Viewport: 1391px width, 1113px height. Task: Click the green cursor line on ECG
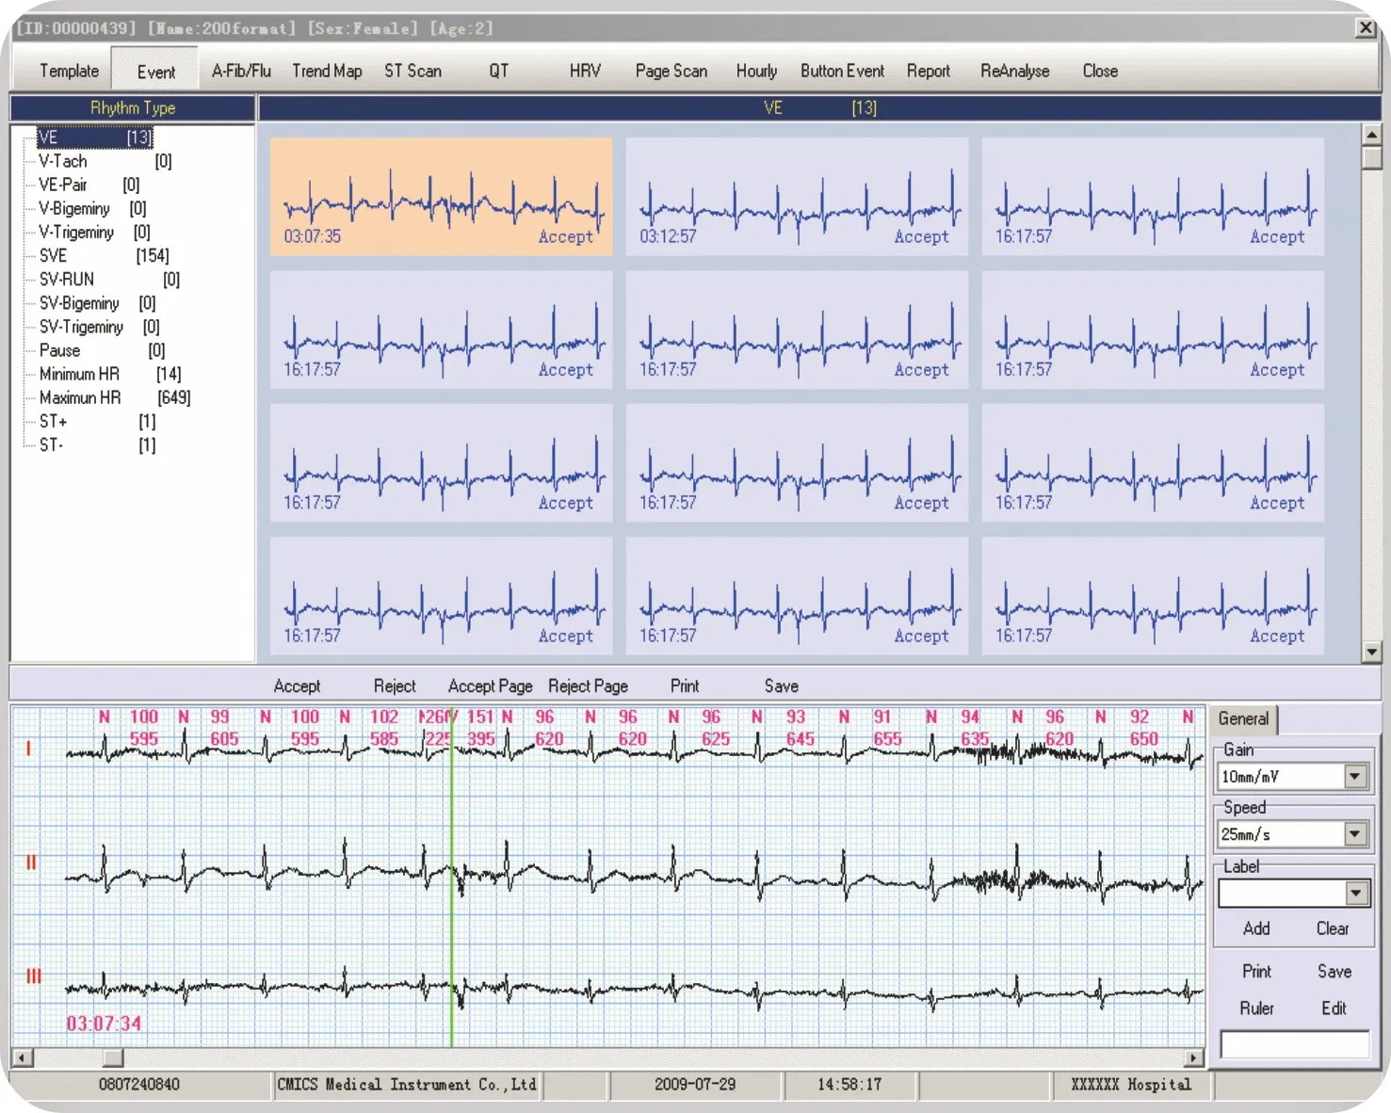pyautogui.click(x=451, y=876)
